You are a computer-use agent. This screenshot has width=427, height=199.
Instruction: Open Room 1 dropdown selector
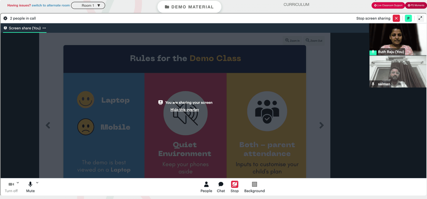click(x=88, y=6)
